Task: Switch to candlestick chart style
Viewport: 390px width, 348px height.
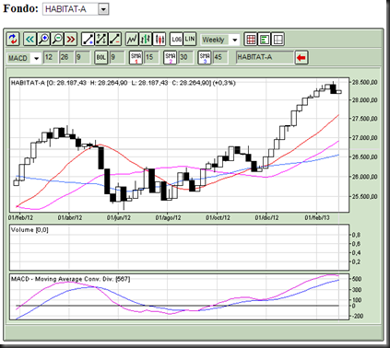Action: pyautogui.click(x=159, y=40)
